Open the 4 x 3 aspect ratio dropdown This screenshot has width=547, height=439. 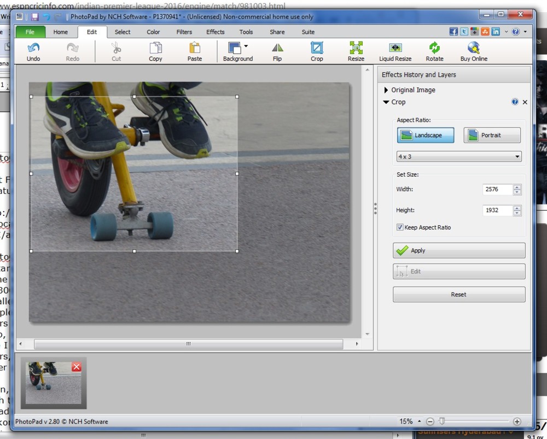459,157
